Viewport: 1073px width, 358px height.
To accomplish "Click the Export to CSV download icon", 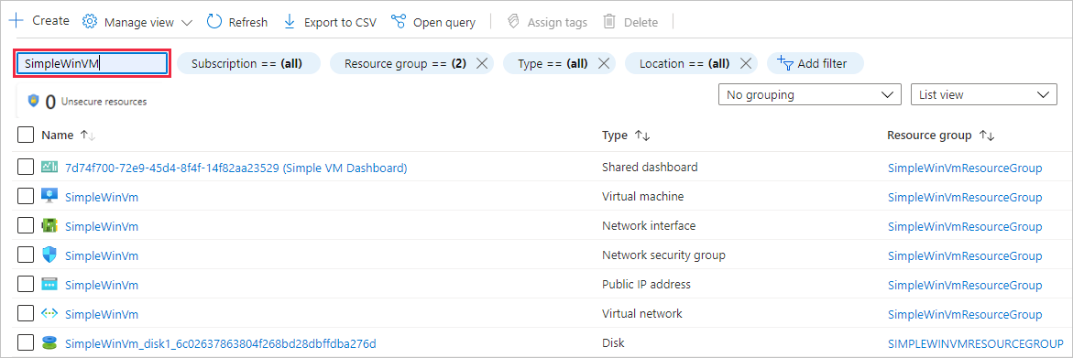I will pos(289,22).
